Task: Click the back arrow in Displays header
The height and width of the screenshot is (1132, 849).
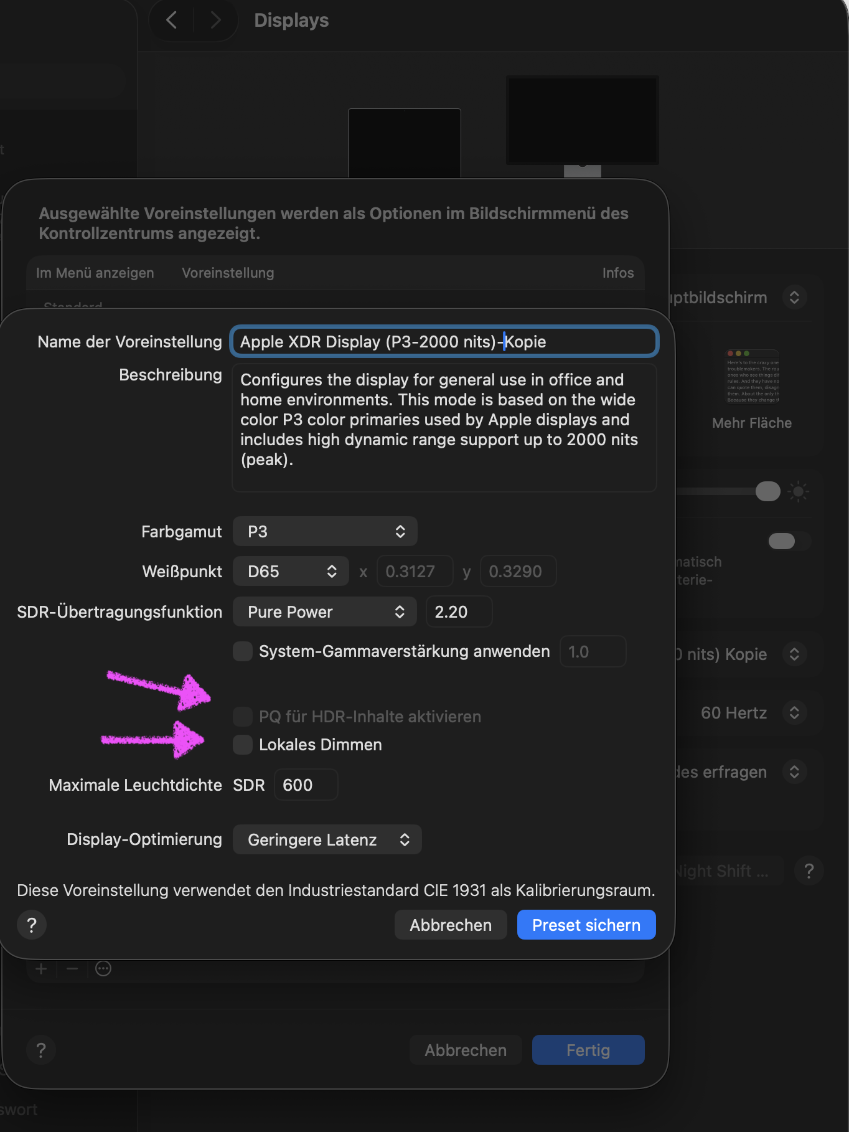Action: (172, 21)
